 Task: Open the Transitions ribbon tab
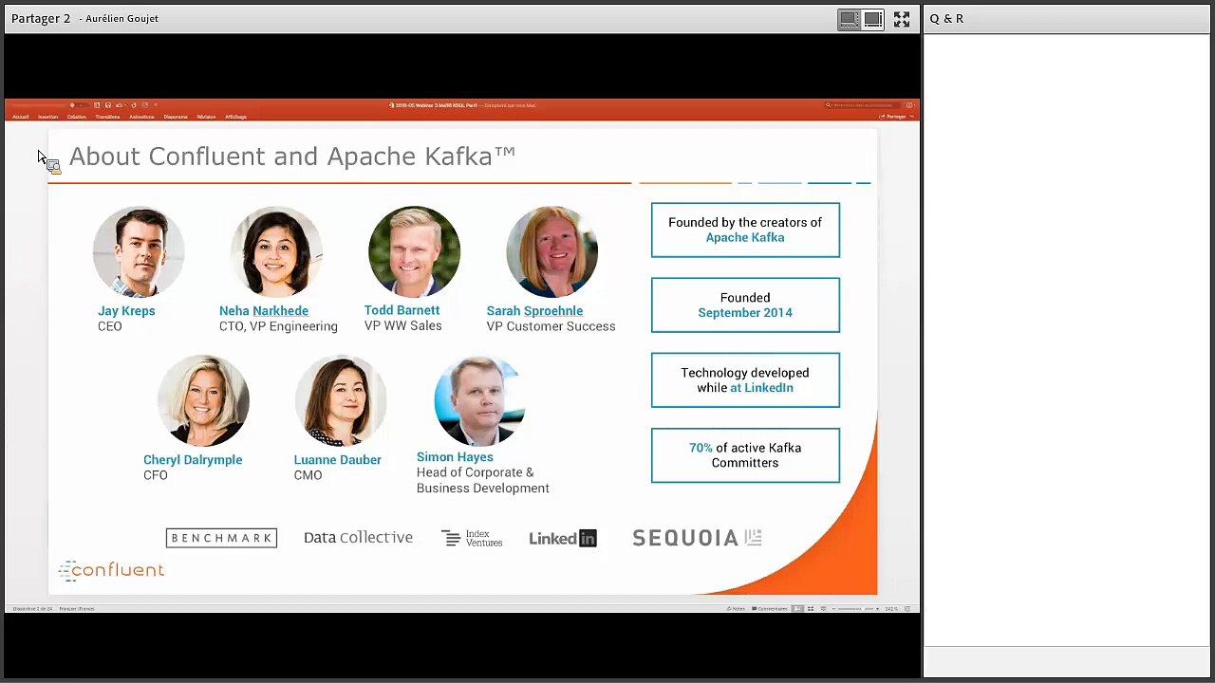coord(107,117)
